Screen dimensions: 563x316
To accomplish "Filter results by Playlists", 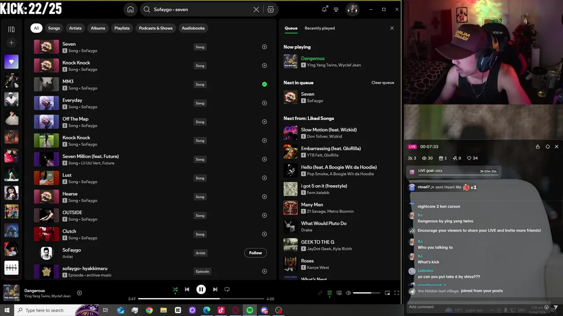I will click(122, 28).
